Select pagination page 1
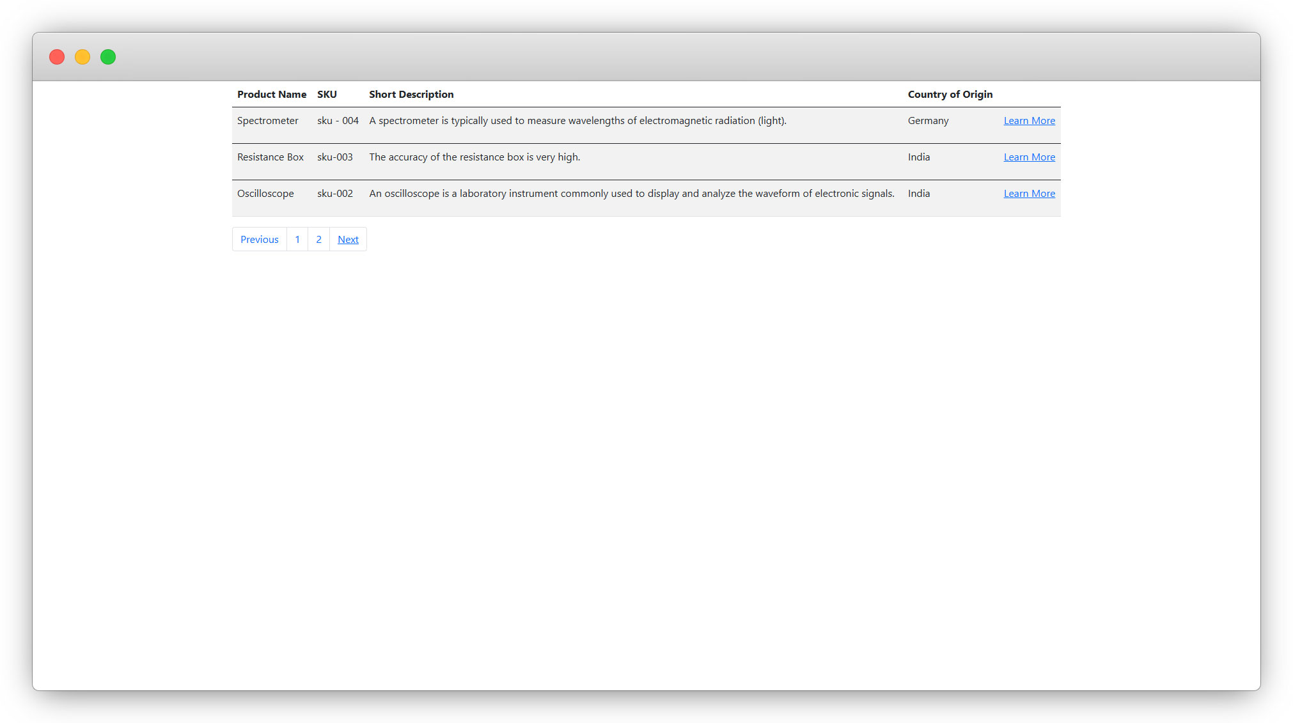Viewport: 1293px width, 723px height. pyautogui.click(x=297, y=240)
